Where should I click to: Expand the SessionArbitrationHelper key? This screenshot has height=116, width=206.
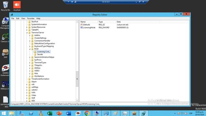[30, 57]
